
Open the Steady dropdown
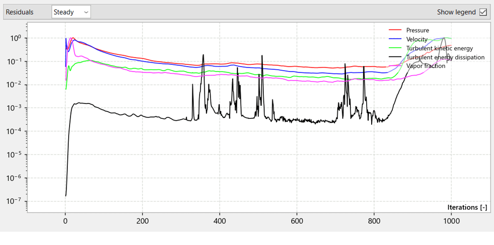[x=71, y=12]
